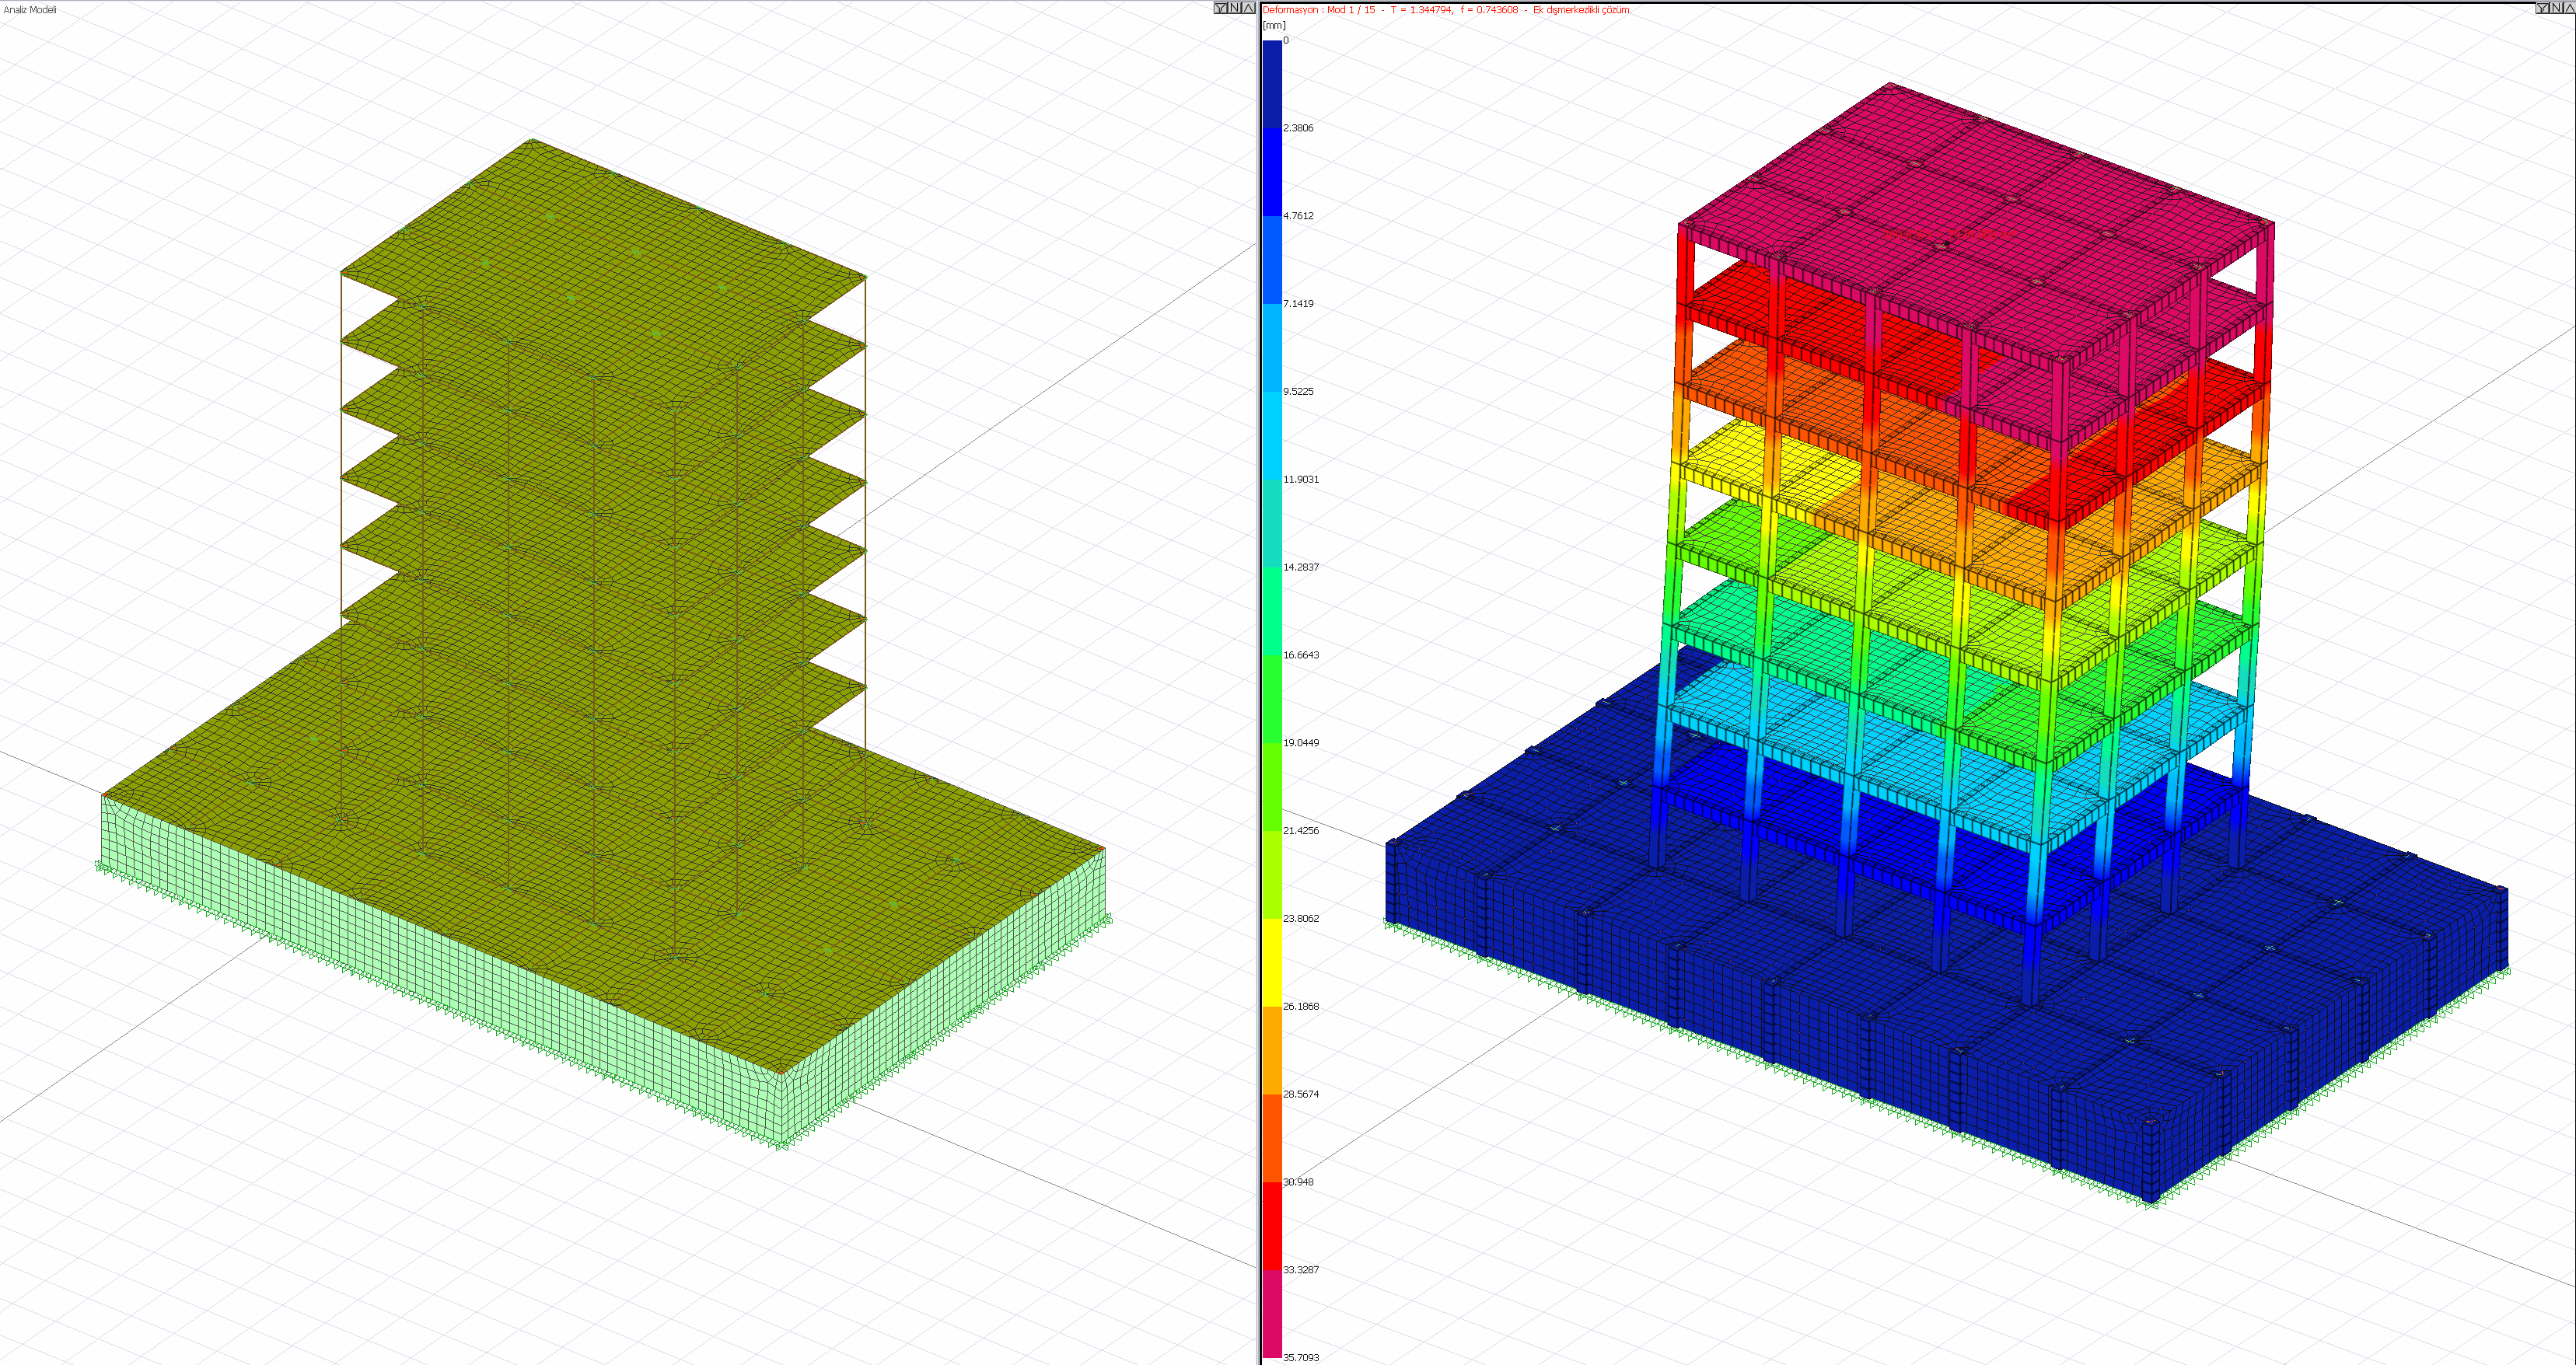Click the vertical divider between the two views

pyautogui.click(x=1258, y=682)
